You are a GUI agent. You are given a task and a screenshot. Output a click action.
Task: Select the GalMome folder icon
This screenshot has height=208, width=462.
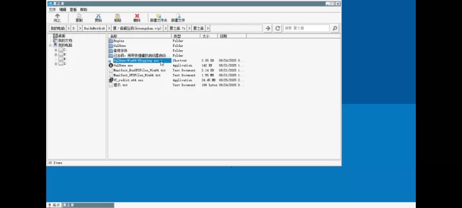point(111,46)
